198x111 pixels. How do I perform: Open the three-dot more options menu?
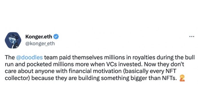tap(192, 37)
